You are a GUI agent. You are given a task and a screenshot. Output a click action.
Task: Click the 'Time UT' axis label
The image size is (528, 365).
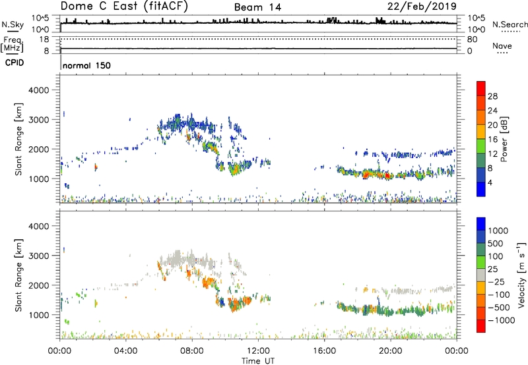[x=258, y=360]
